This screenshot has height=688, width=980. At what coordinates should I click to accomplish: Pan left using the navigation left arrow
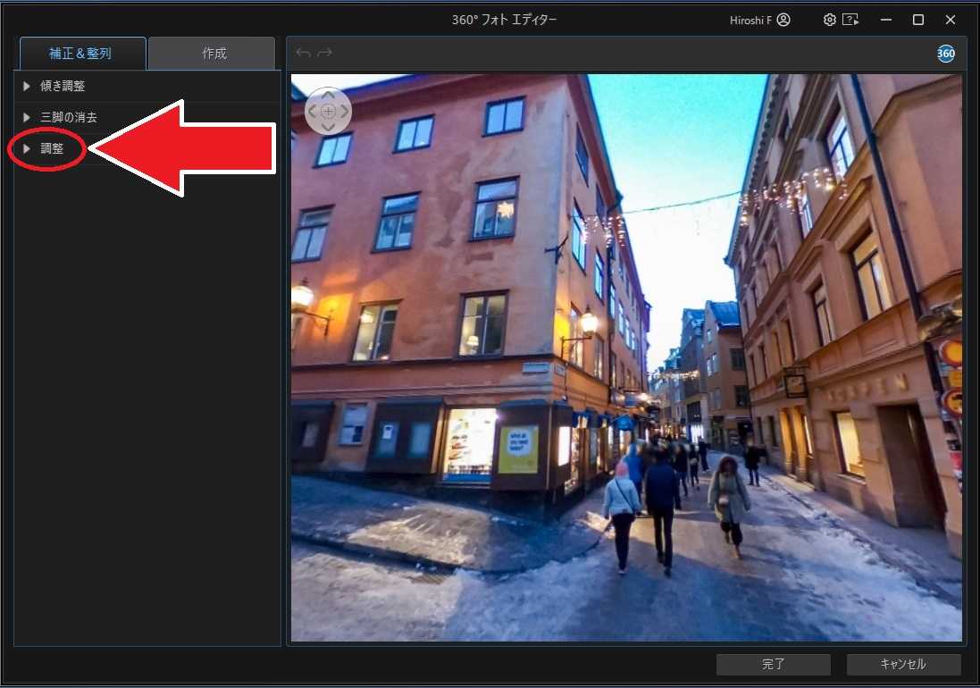(313, 111)
